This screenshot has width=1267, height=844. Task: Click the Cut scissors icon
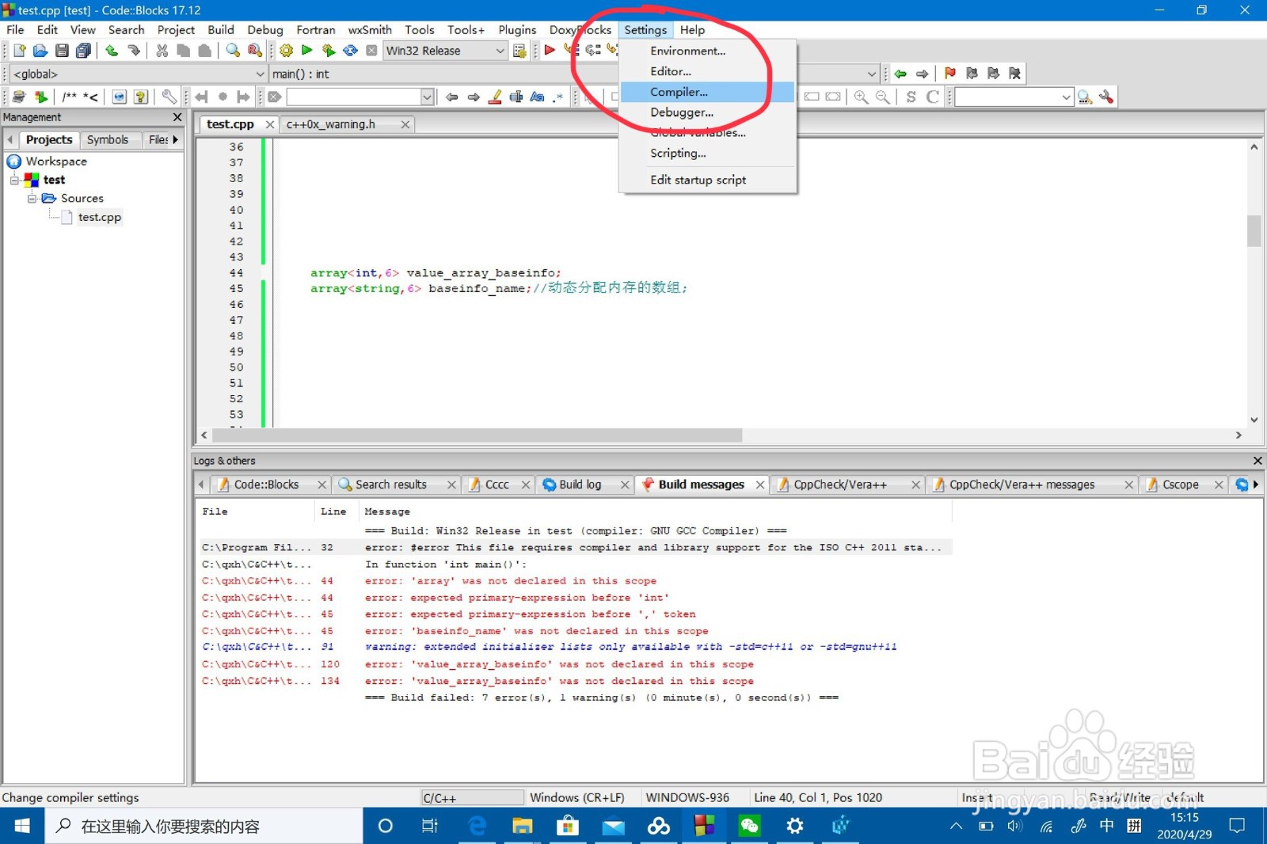(x=162, y=51)
